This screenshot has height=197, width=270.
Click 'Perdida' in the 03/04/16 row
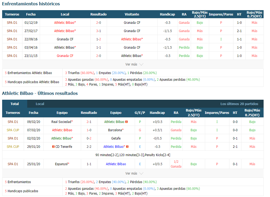(x=184, y=47)
